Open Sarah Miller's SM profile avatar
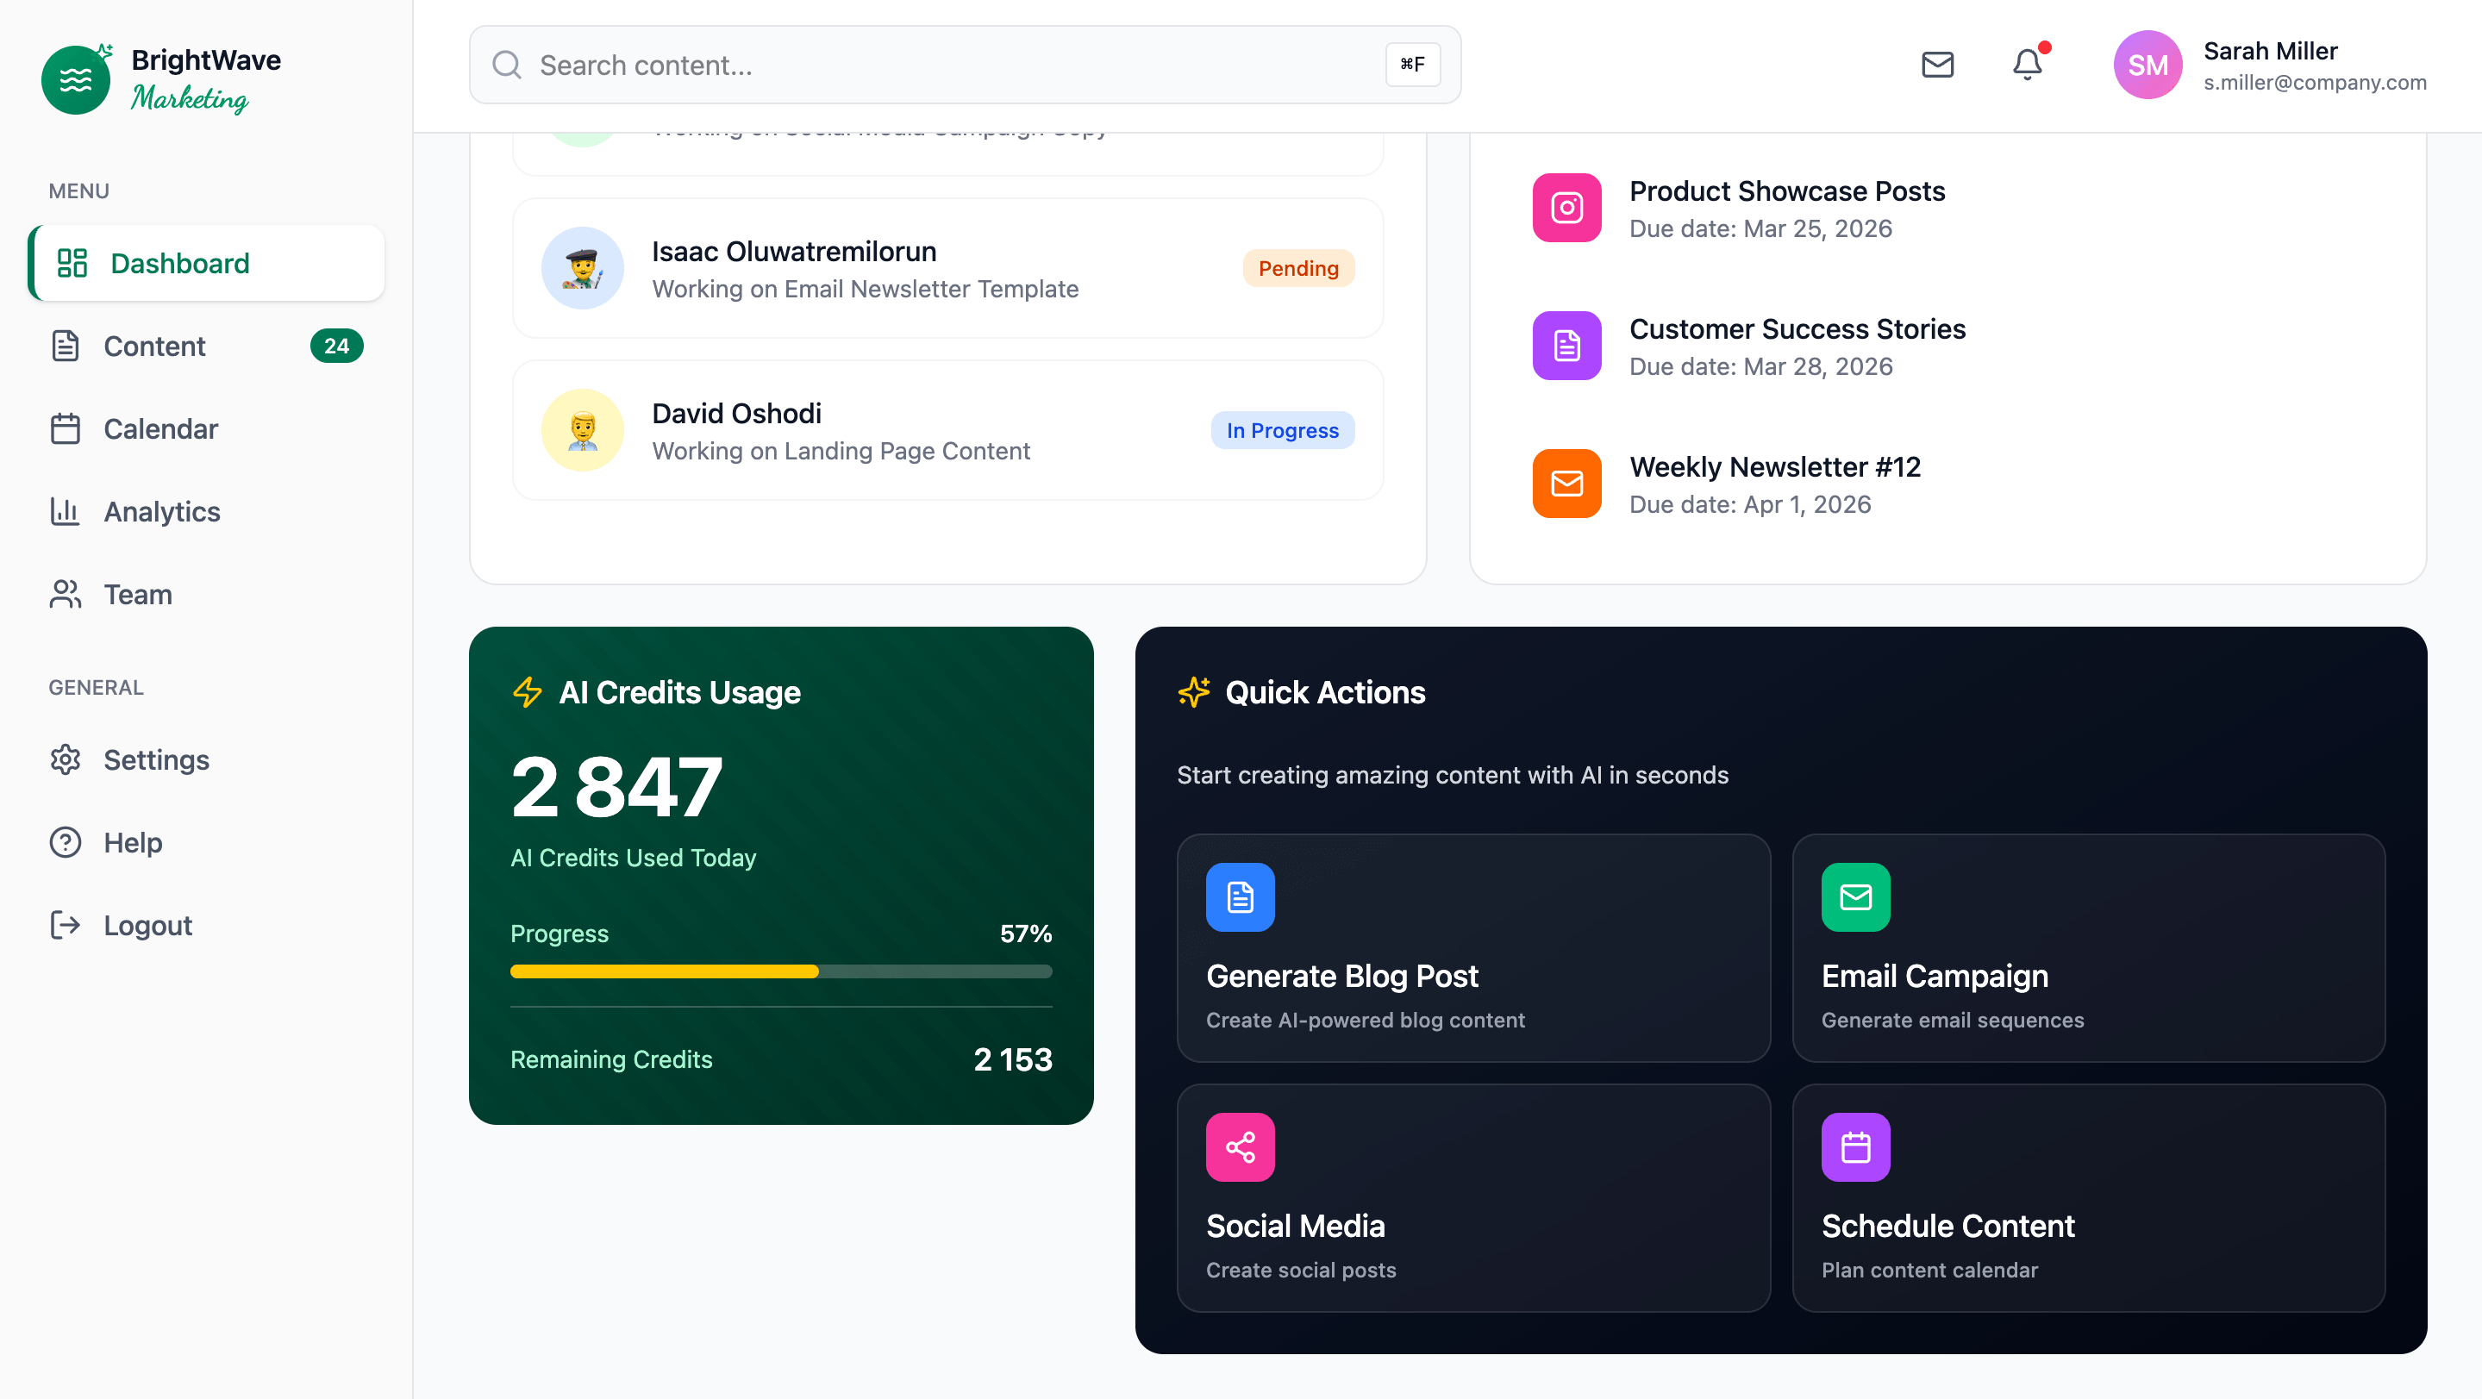Screen dimensions: 2482x1399 click(x=2148, y=65)
